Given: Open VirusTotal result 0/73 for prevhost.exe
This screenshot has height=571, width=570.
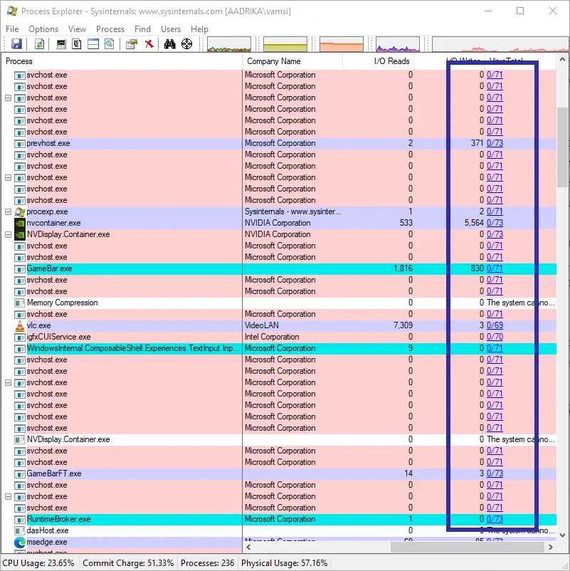Looking at the screenshot, I should coord(495,143).
